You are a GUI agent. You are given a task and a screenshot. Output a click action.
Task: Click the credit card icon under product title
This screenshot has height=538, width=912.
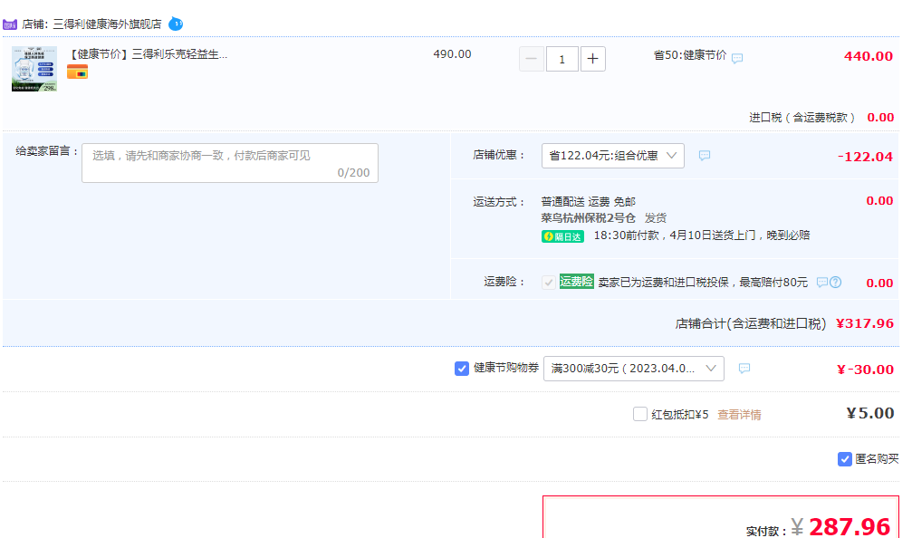[x=77, y=72]
